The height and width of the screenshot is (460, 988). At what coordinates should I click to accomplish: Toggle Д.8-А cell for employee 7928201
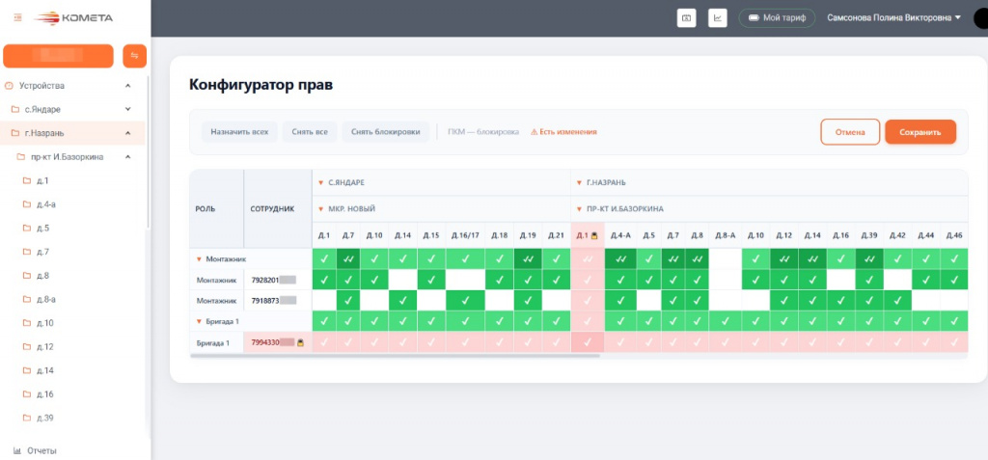pos(725,279)
